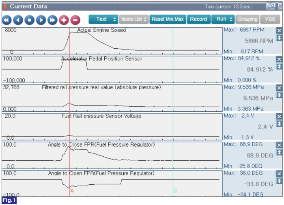Reorder Angle to Open FPR graph arrows
284x205 pixels.
click(279, 181)
